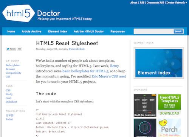The height and width of the screenshot is (137, 189).
Task: Click the text 'Last Updated: 2010-09-17'
Action: pos(53,123)
